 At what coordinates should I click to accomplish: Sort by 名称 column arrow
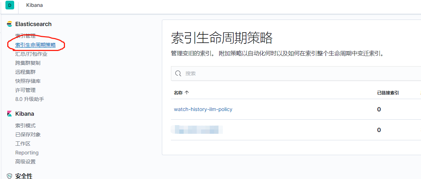coord(187,93)
